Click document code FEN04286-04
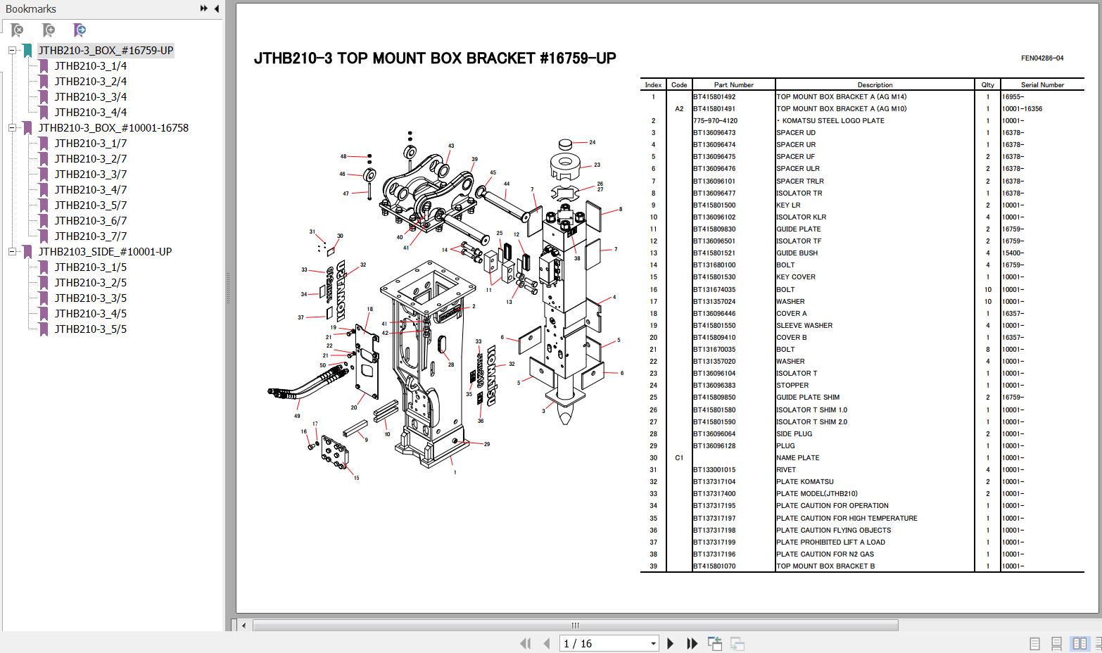 (x=1042, y=58)
